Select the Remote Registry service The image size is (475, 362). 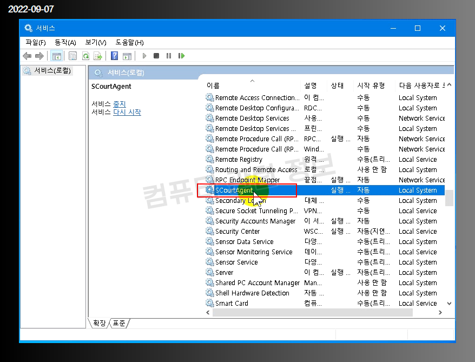pos(325,159)
